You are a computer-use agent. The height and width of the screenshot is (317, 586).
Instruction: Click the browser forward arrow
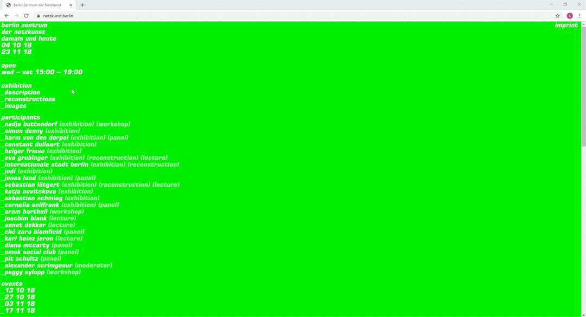coord(16,16)
